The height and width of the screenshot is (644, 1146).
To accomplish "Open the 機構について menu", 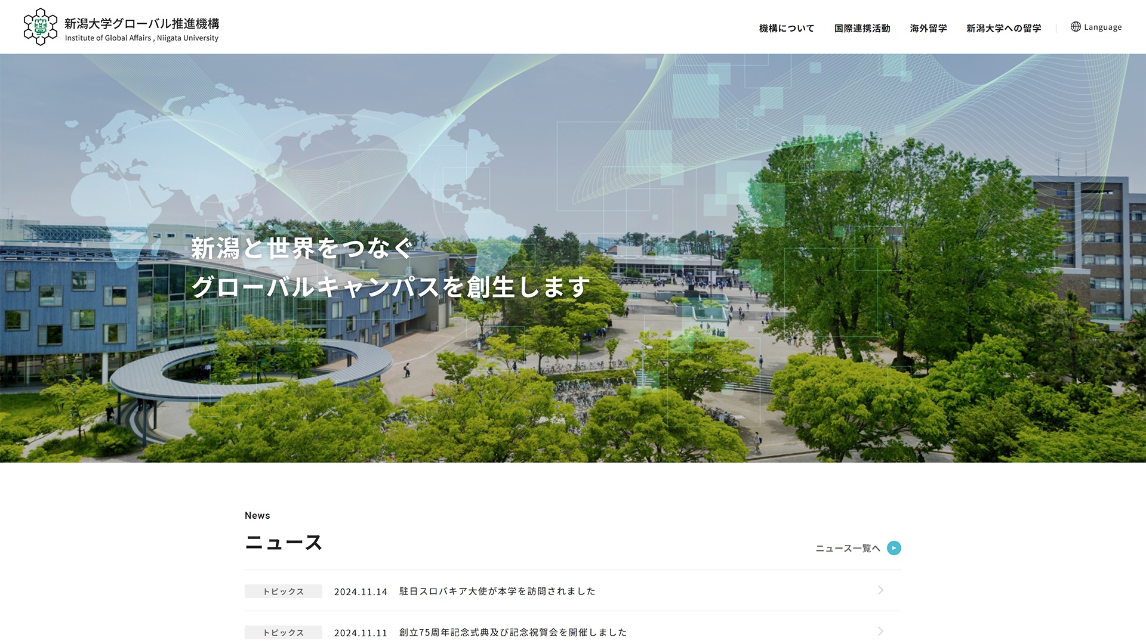I will [x=786, y=28].
